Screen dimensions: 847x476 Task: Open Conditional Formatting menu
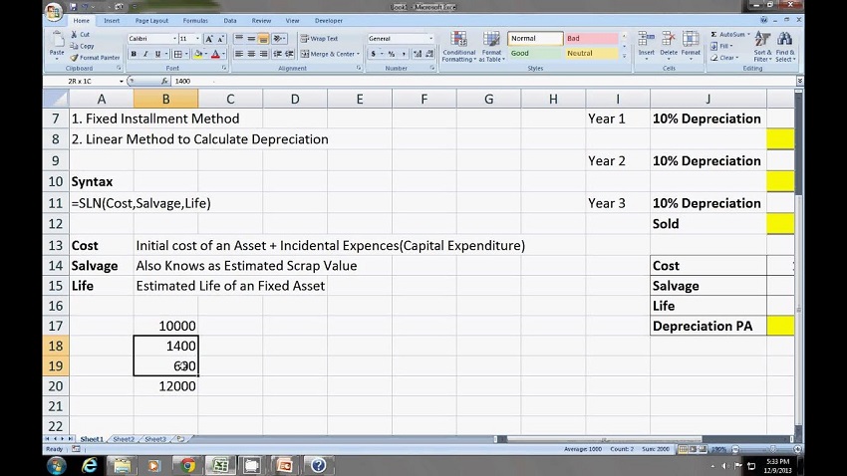pos(458,47)
